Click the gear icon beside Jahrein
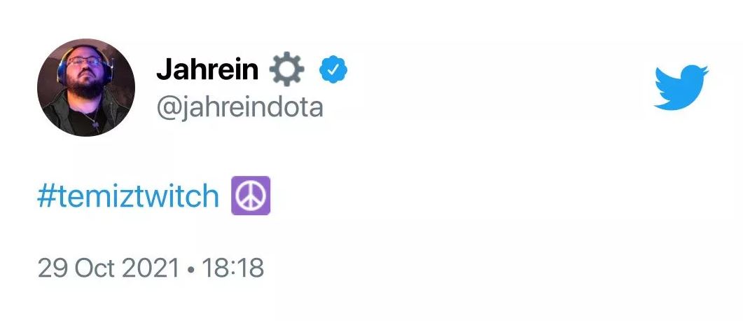The width and height of the screenshot is (743, 321). pyautogui.click(x=287, y=69)
